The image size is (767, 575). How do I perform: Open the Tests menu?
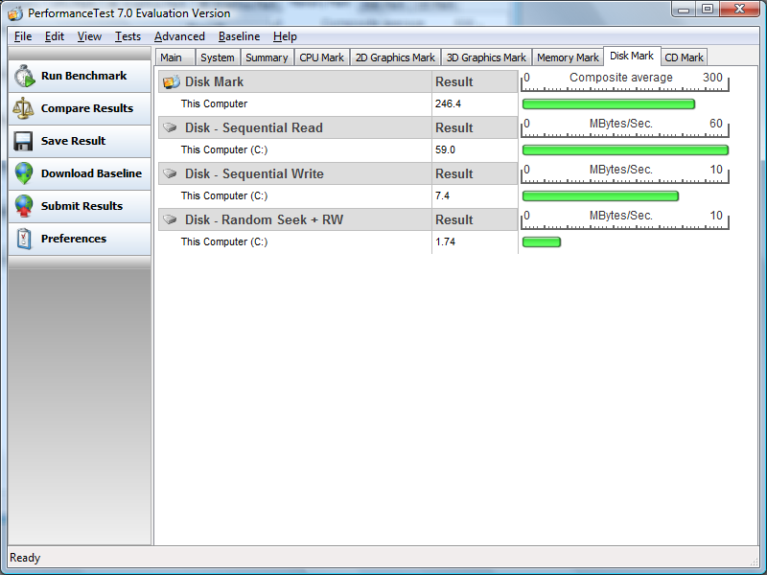[x=128, y=36]
